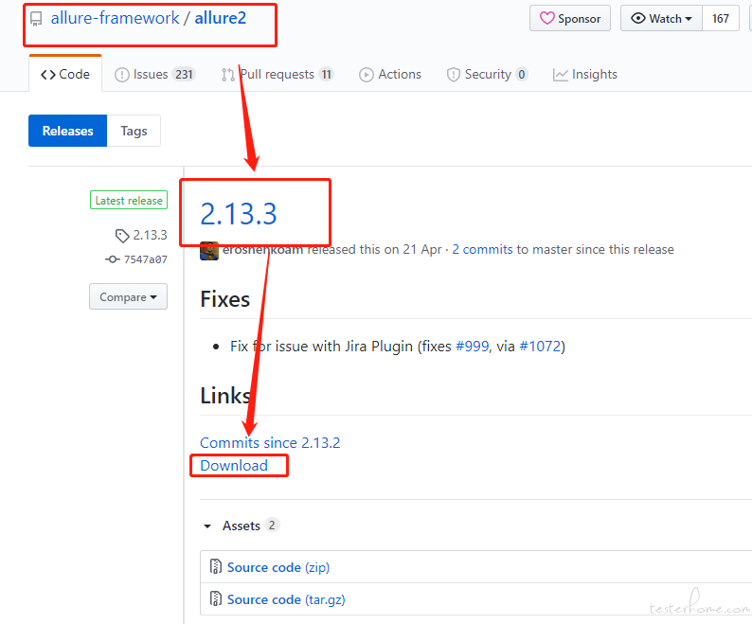Click the Assets count badge 2

[272, 526]
